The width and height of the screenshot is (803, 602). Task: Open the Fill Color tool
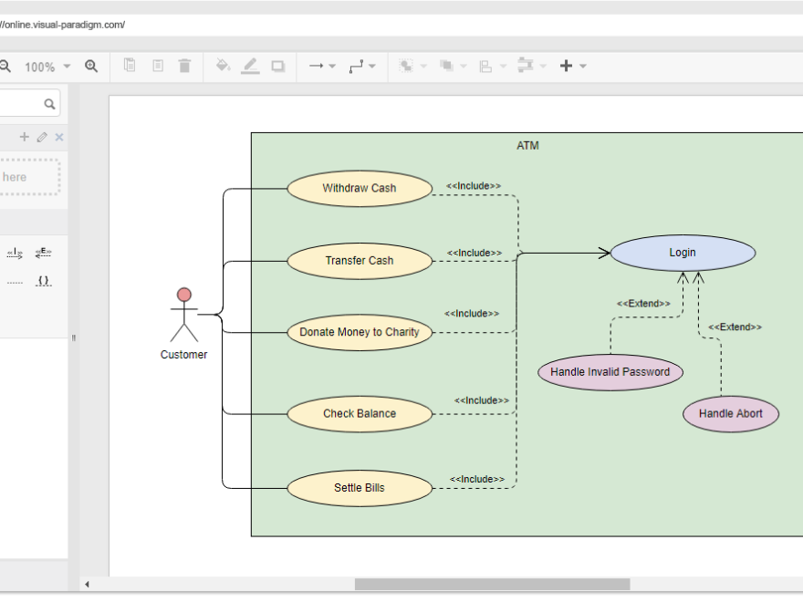223,66
